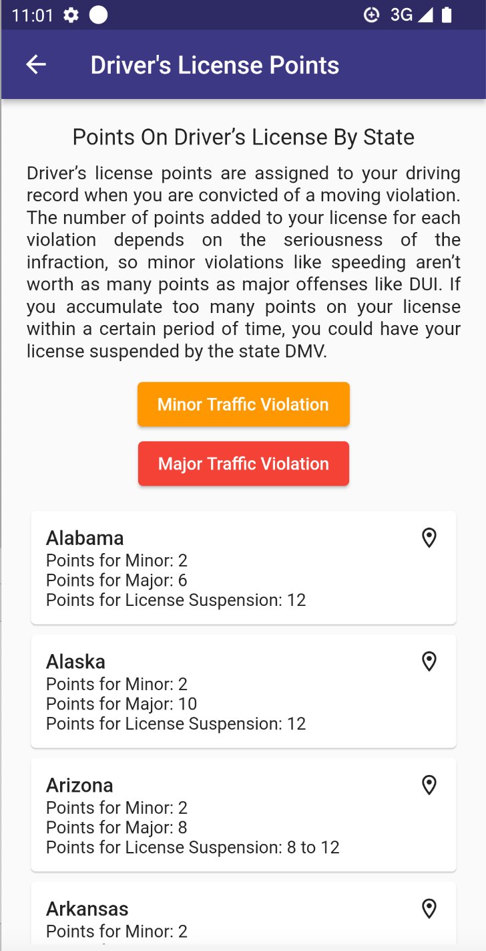Tap the status bar clock showing 11:01

point(32,15)
